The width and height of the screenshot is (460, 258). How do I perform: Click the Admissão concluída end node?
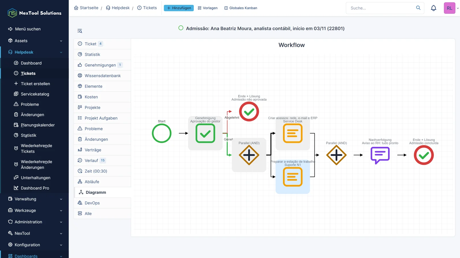point(424,155)
